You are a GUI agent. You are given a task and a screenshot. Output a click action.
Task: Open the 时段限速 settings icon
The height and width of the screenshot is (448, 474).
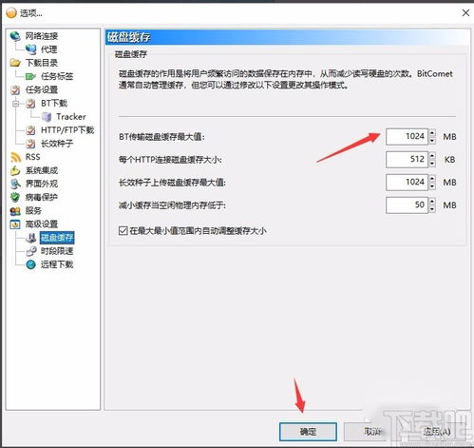click(30, 251)
